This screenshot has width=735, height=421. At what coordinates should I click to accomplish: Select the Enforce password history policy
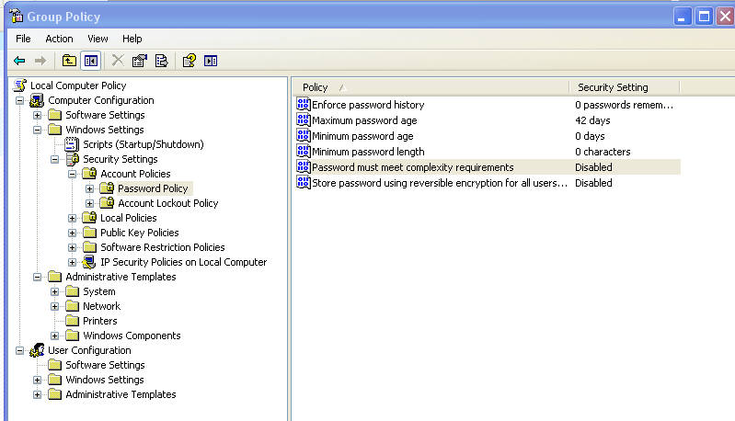click(x=368, y=105)
